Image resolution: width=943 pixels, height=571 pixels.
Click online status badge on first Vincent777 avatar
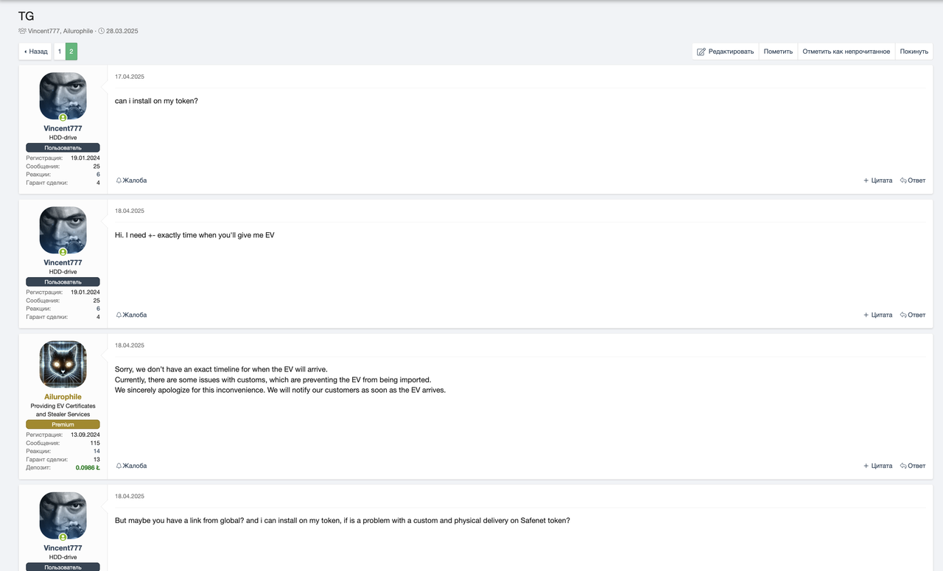tap(63, 118)
